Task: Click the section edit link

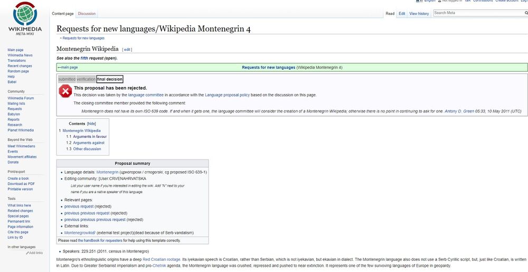Action: point(127,50)
